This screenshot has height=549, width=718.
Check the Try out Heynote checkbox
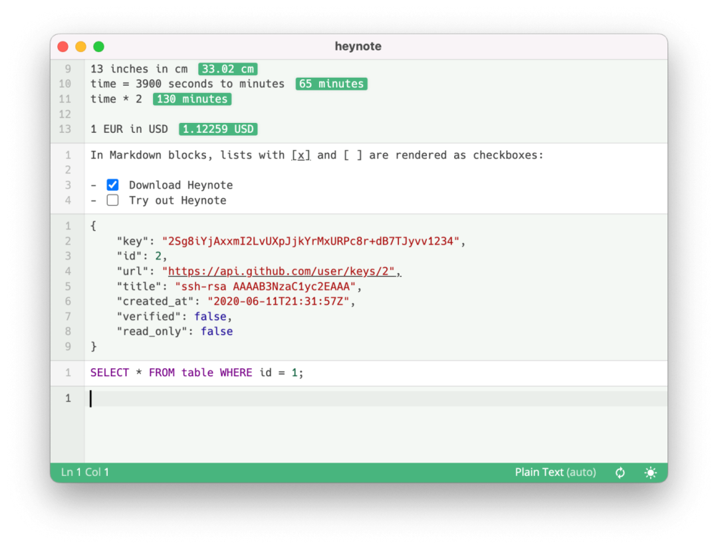[x=112, y=200]
